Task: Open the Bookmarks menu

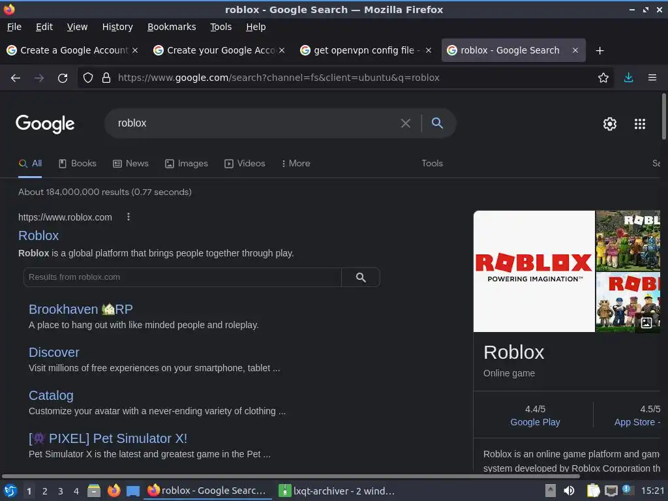Action: 172,27
